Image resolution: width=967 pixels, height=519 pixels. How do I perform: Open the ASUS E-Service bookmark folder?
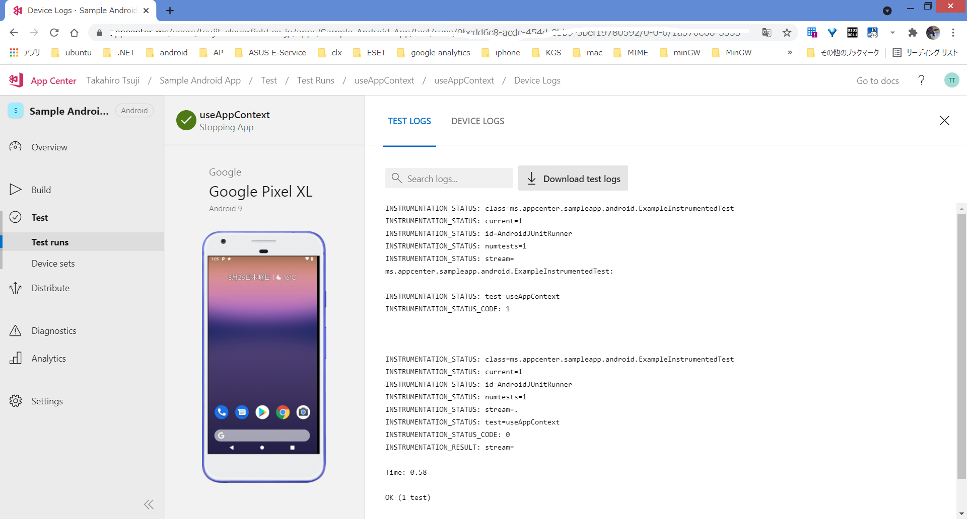[270, 52]
